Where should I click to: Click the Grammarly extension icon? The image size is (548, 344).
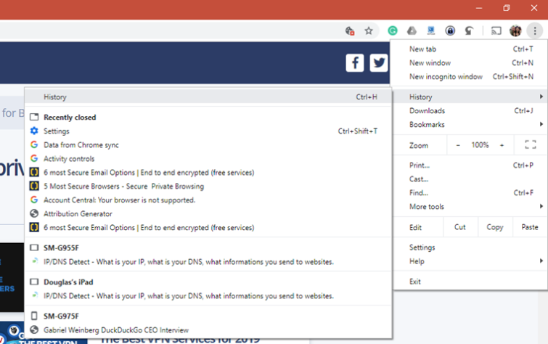(393, 30)
